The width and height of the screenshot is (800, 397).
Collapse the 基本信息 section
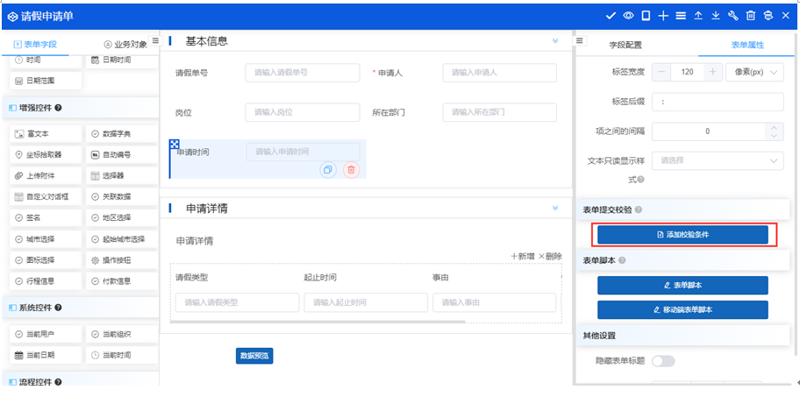(555, 41)
